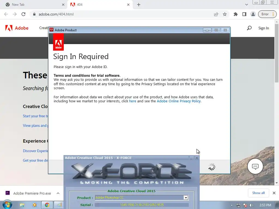The height and width of the screenshot is (209, 279).
Task: Bookmark this page with the star
Action: coord(225,14)
